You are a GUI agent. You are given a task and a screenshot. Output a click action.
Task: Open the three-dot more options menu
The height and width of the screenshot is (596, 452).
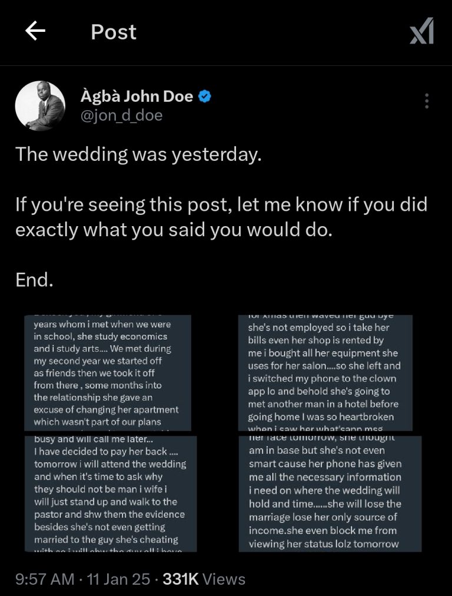[x=427, y=101]
